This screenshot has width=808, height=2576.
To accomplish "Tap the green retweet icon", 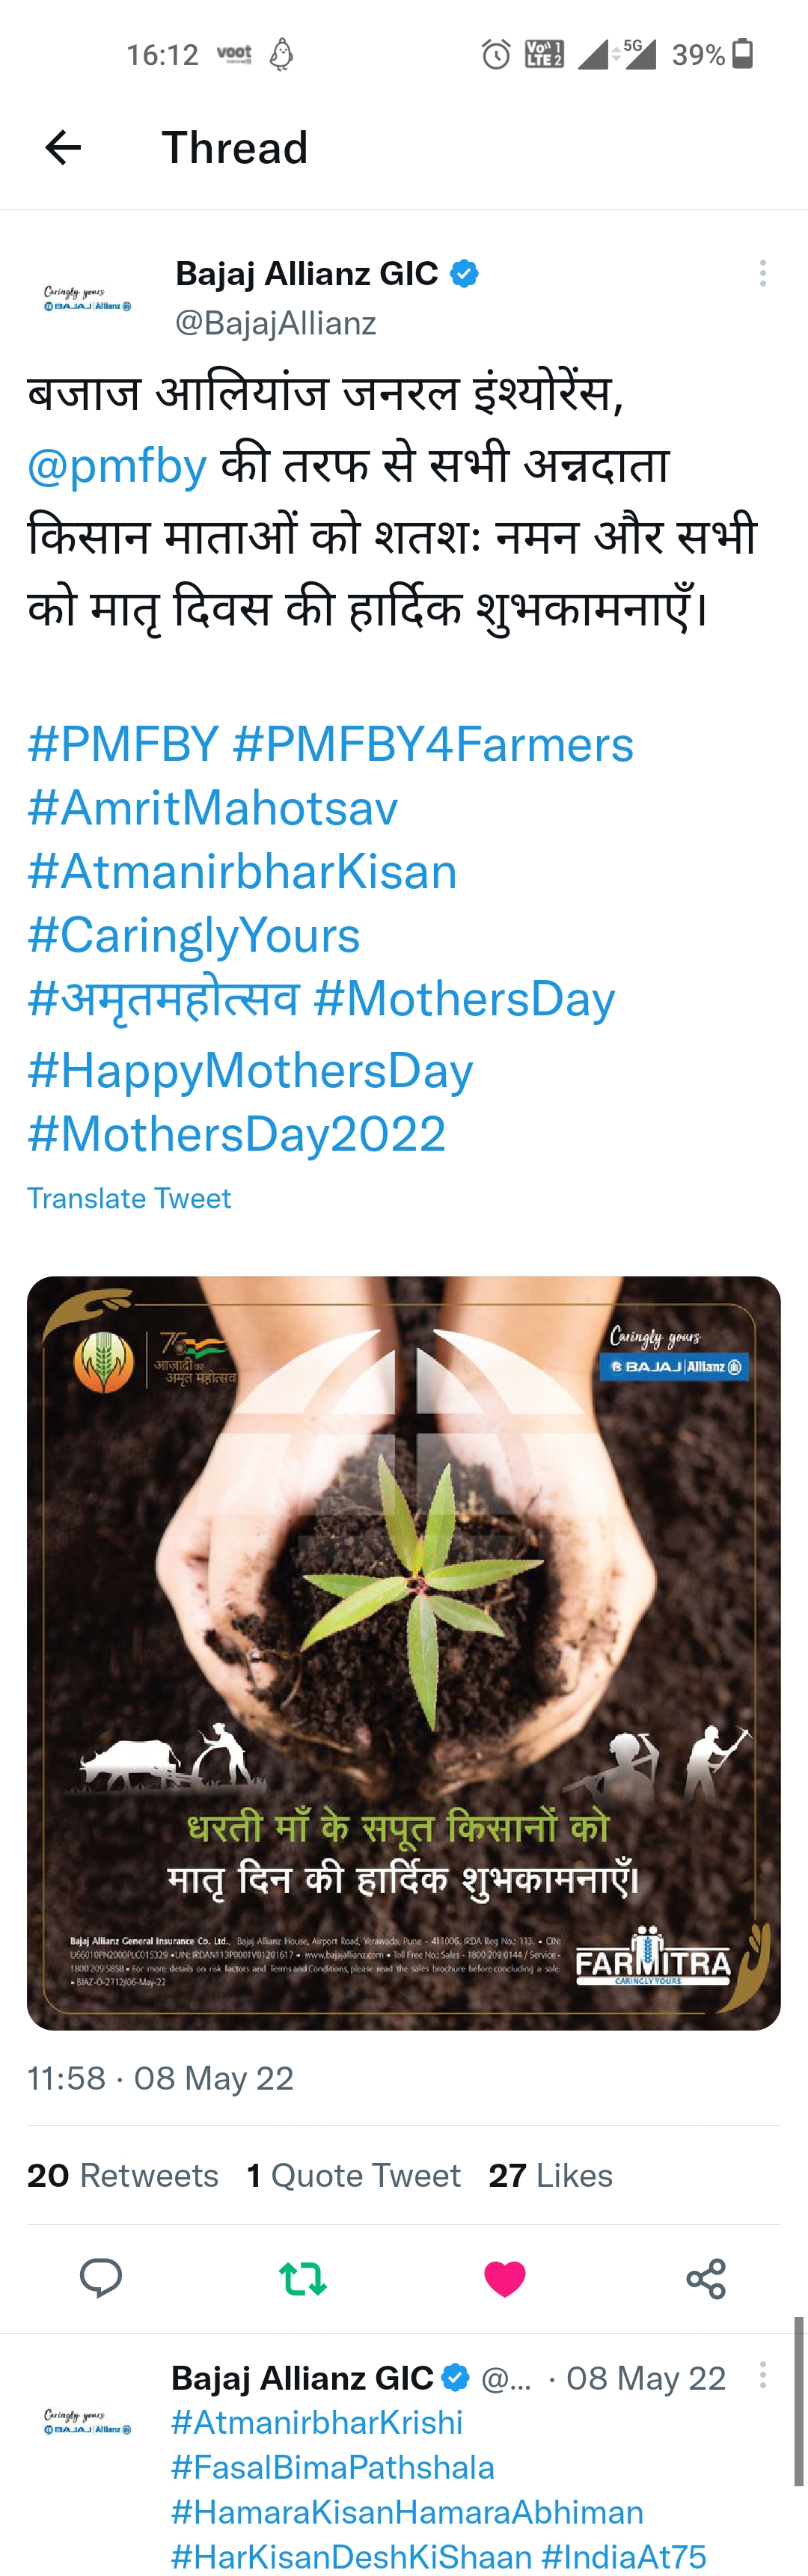I will pos(303,2279).
